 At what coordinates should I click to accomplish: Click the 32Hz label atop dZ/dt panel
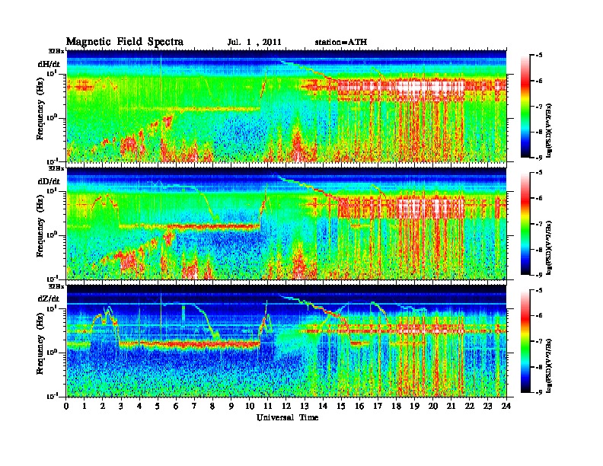tap(56, 286)
